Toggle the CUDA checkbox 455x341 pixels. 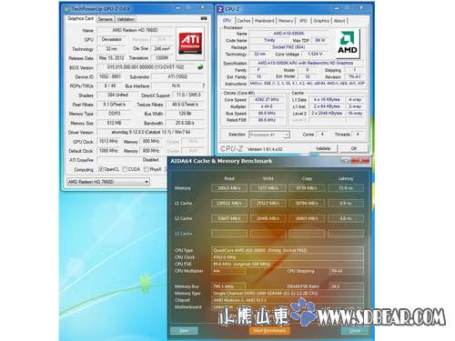coord(125,169)
